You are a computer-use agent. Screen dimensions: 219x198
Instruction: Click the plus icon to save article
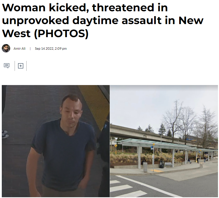click(20, 66)
